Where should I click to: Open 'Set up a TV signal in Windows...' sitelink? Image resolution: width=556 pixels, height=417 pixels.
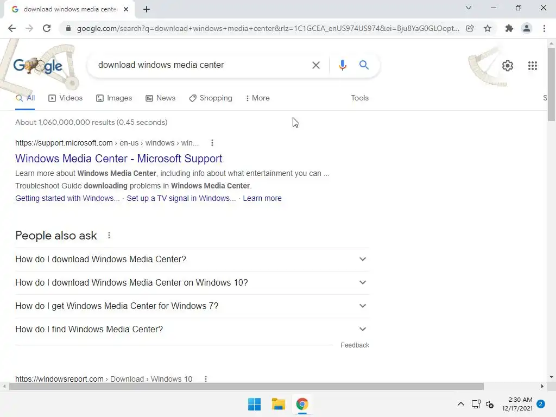(x=181, y=199)
